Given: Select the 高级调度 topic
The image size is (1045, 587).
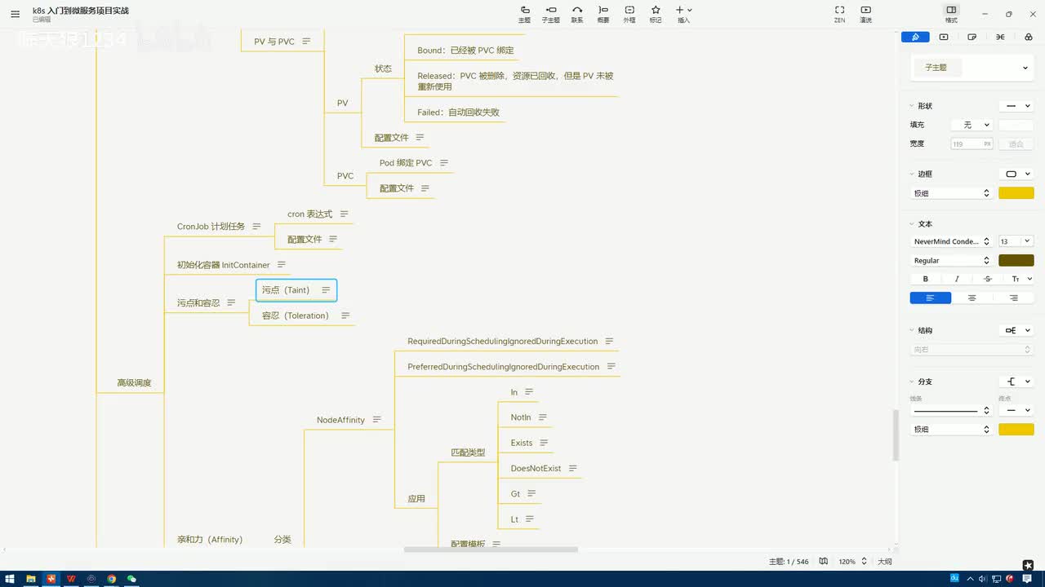Looking at the screenshot, I should [134, 382].
